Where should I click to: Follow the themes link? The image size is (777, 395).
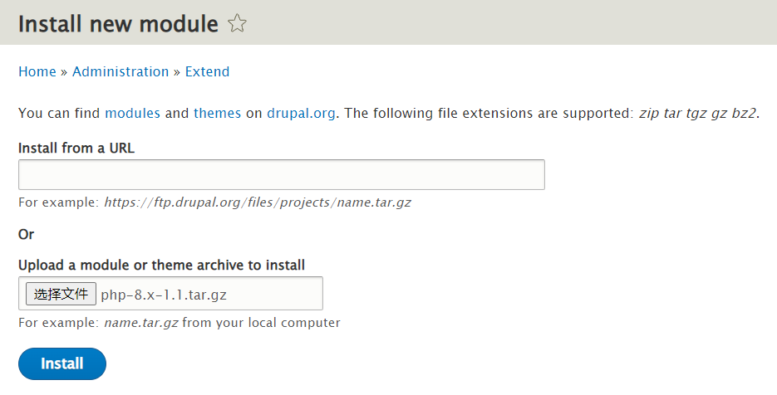point(217,113)
